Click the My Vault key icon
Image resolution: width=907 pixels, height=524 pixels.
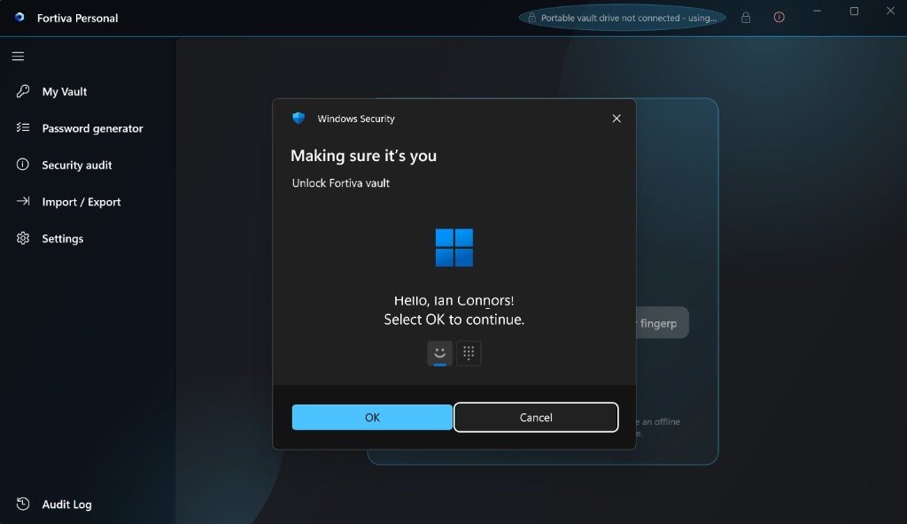[x=22, y=91]
